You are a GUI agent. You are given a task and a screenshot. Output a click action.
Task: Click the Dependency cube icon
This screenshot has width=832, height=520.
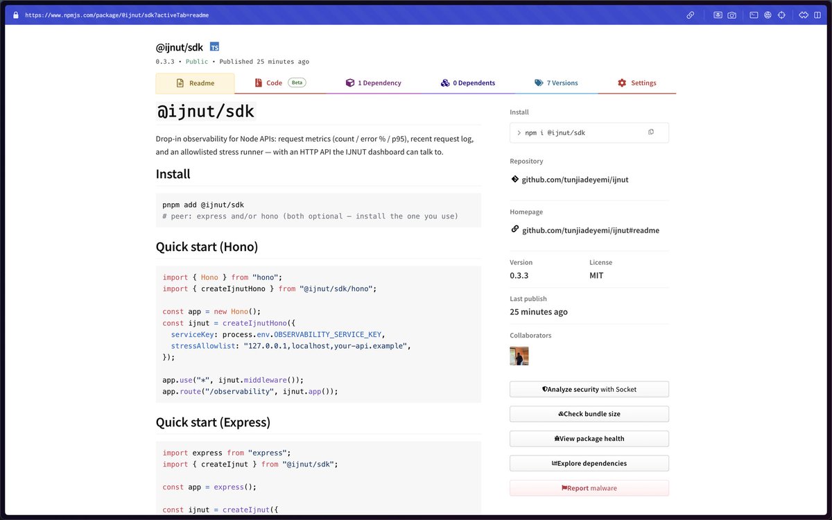[x=350, y=83]
